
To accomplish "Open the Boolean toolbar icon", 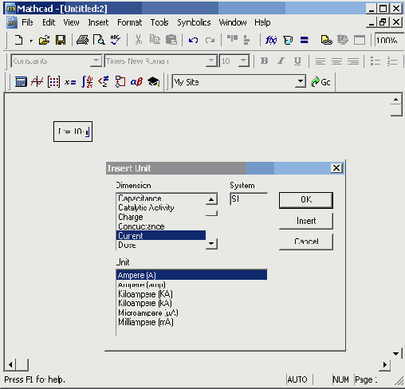I will coord(104,82).
